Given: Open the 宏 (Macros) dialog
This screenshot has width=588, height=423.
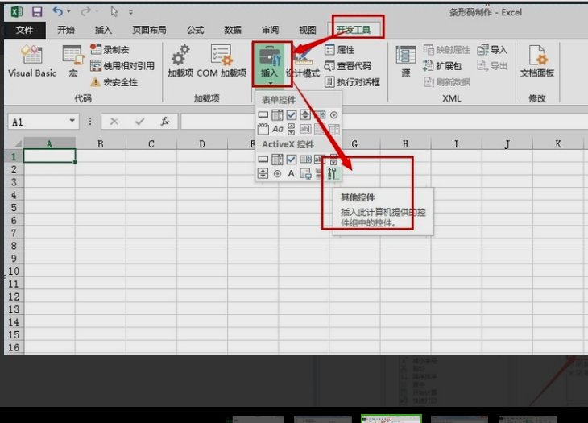Looking at the screenshot, I should coord(72,60).
